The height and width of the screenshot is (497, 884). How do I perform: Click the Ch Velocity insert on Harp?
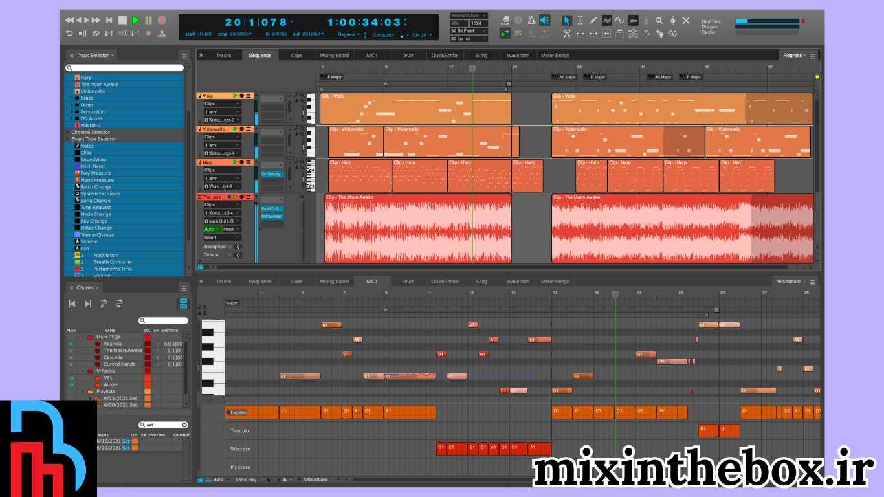tap(272, 174)
